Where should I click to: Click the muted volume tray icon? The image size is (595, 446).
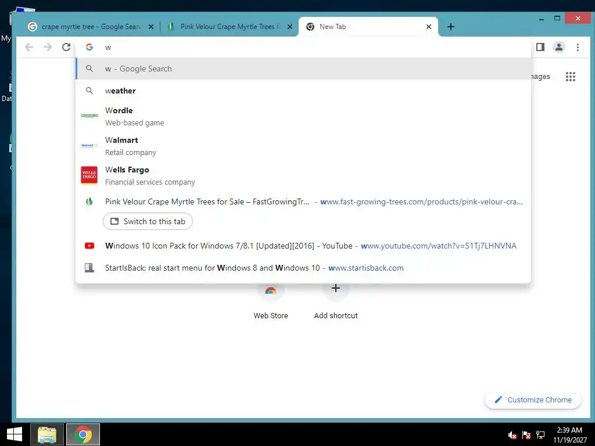click(x=512, y=435)
